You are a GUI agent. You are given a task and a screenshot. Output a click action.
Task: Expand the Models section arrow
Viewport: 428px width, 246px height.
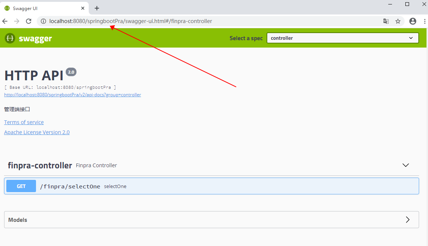click(x=408, y=220)
